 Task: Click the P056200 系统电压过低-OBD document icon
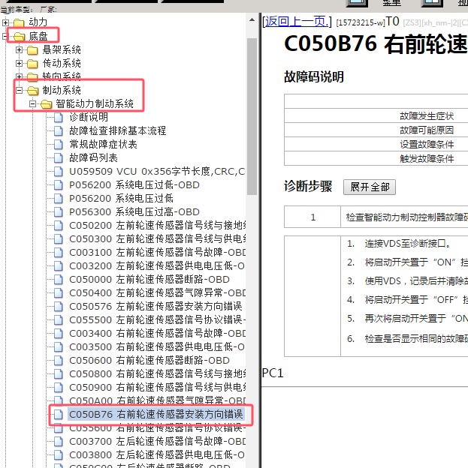pyautogui.click(x=59, y=184)
